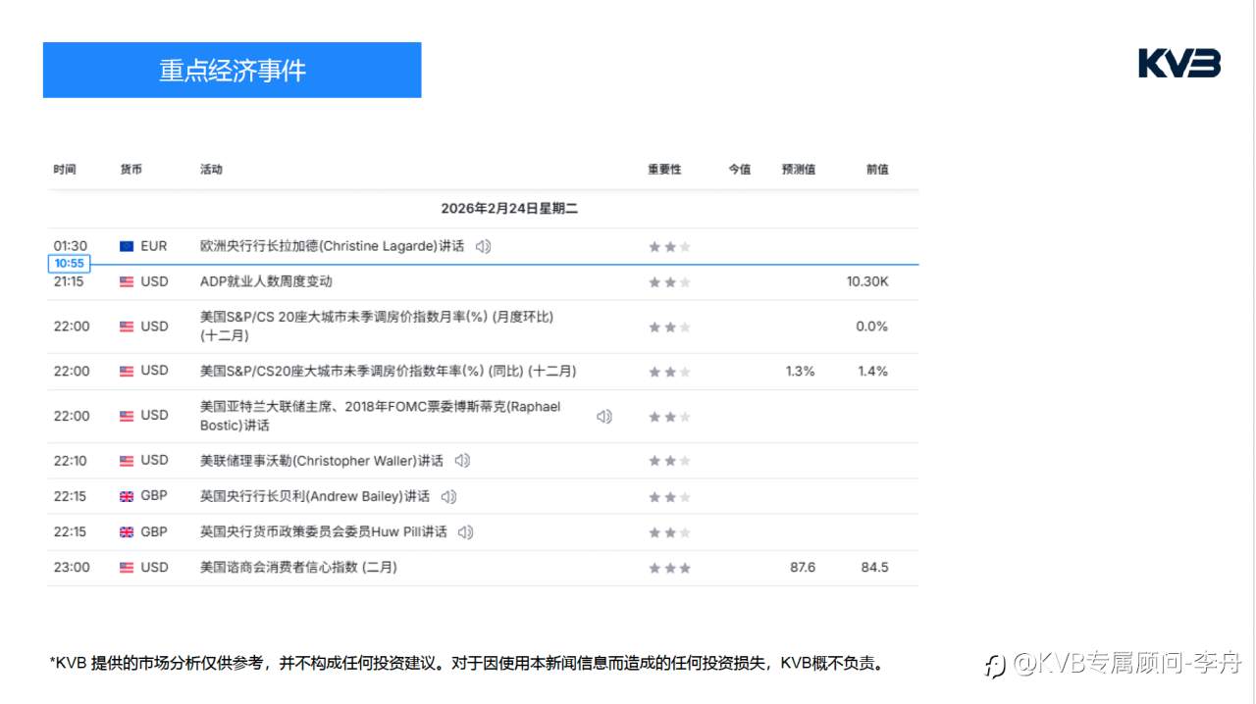This screenshot has height=704, width=1256.
Task: Select the 货币 column header
Action: pyautogui.click(x=131, y=170)
